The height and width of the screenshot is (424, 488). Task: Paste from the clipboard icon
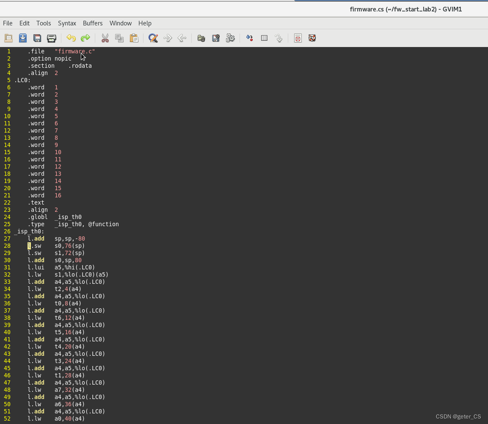coord(134,38)
